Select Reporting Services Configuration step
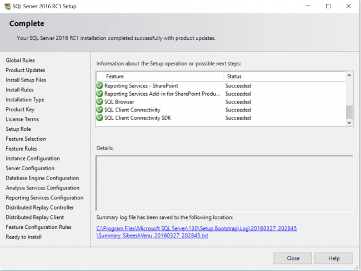The width and height of the screenshot is (361, 271). pos(44,198)
